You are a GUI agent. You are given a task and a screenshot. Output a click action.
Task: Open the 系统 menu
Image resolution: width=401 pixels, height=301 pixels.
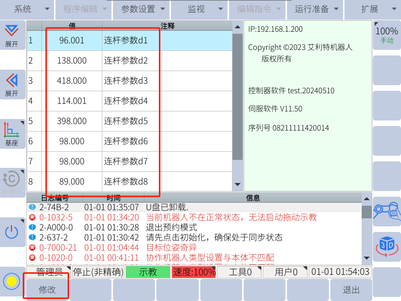click(x=27, y=9)
